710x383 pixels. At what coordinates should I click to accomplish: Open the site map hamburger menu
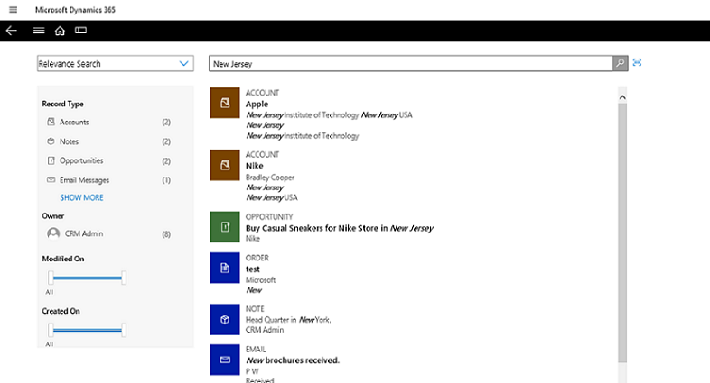39,31
